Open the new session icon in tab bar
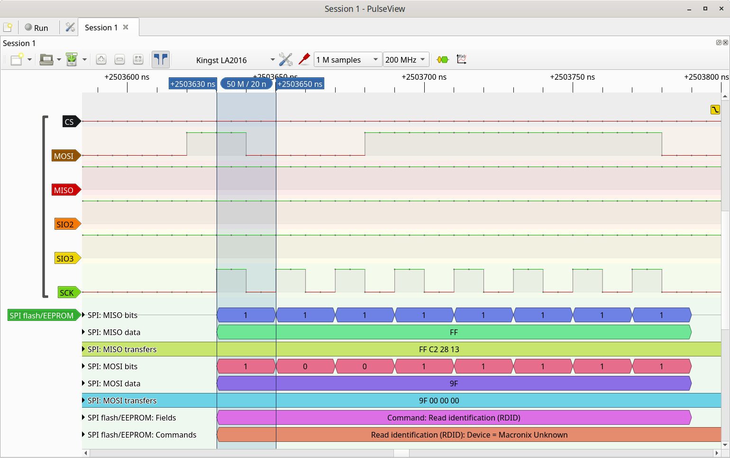This screenshot has width=730, height=458. tap(8, 28)
